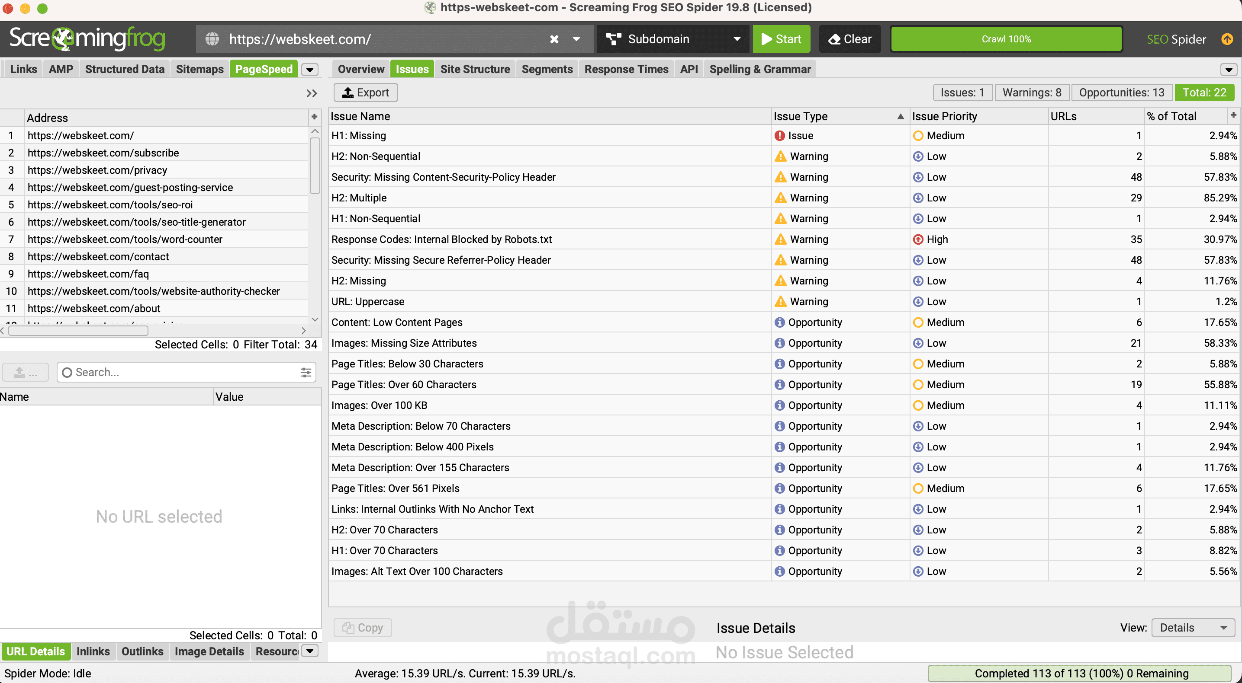Click scroll-right arrow of address list
Screen dimensions: 1242x683
(x=303, y=330)
